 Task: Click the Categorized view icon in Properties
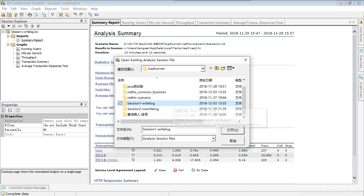4,110
